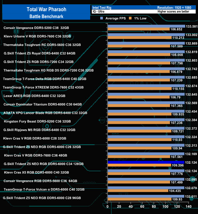Click the Resolution: 1920 × 1080 text
Screen dimensions: 198x214
174,8
